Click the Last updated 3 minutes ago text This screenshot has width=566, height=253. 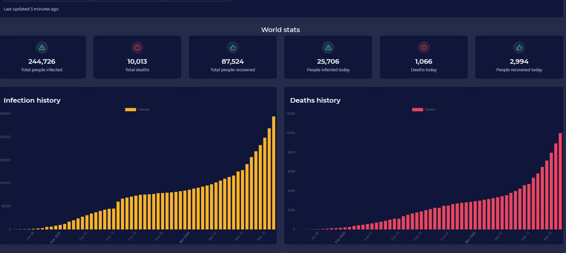pyautogui.click(x=31, y=9)
